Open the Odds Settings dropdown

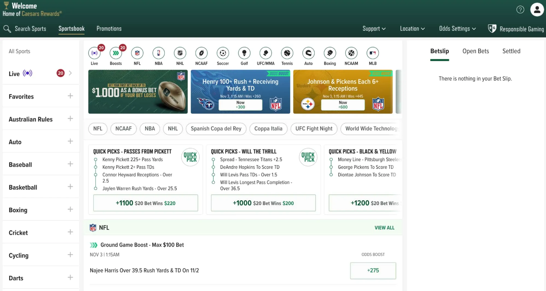[458, 29]
